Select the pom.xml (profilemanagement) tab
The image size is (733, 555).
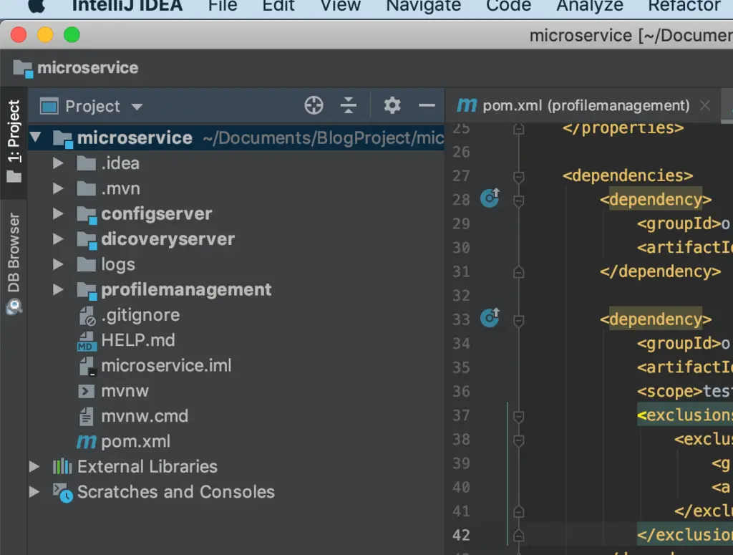coord(586,106)
